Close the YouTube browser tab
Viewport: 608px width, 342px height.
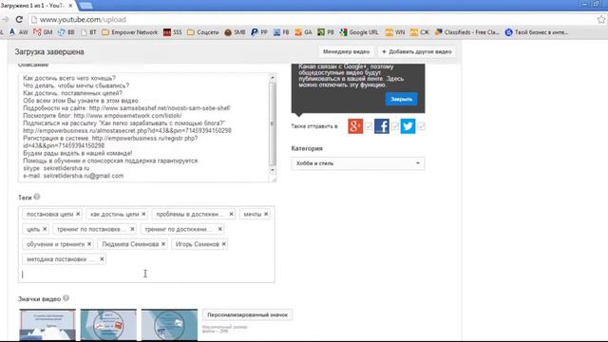70,6
